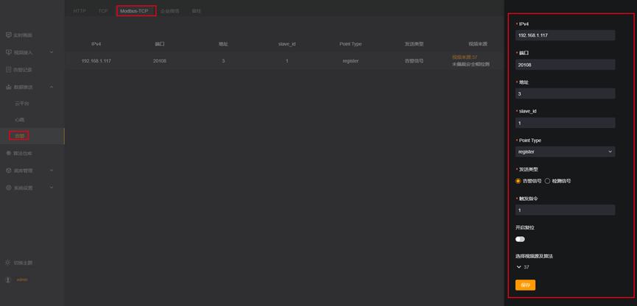This screenshot has height=306, width=637.
Task: Click the 告警信号 cell in the table row
Action: pyautogui.click(x=414, y=61)
